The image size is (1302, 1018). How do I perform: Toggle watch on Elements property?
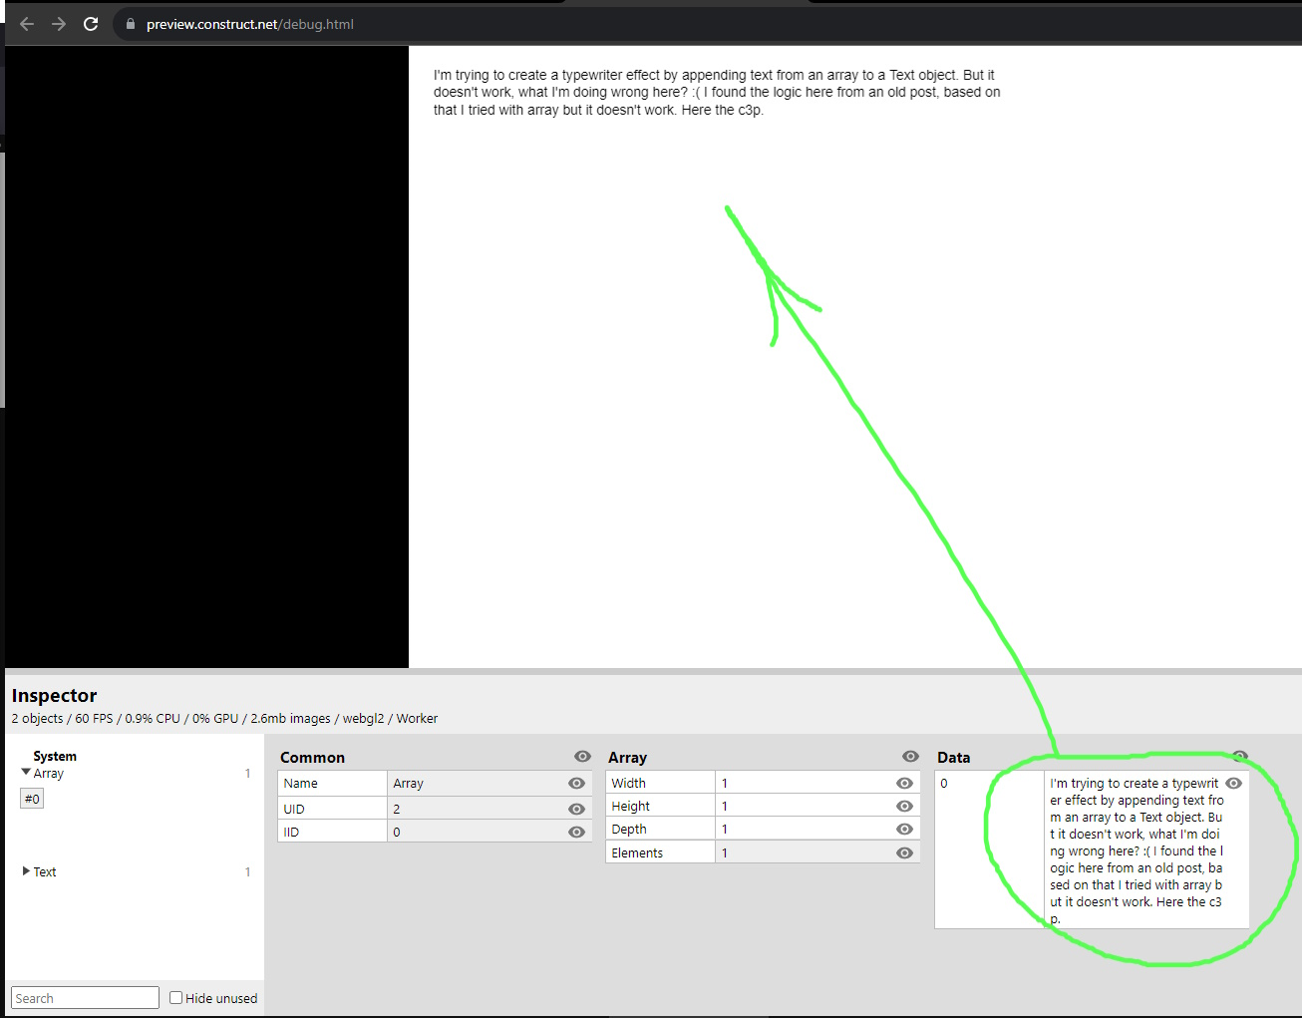pos(904,853)
